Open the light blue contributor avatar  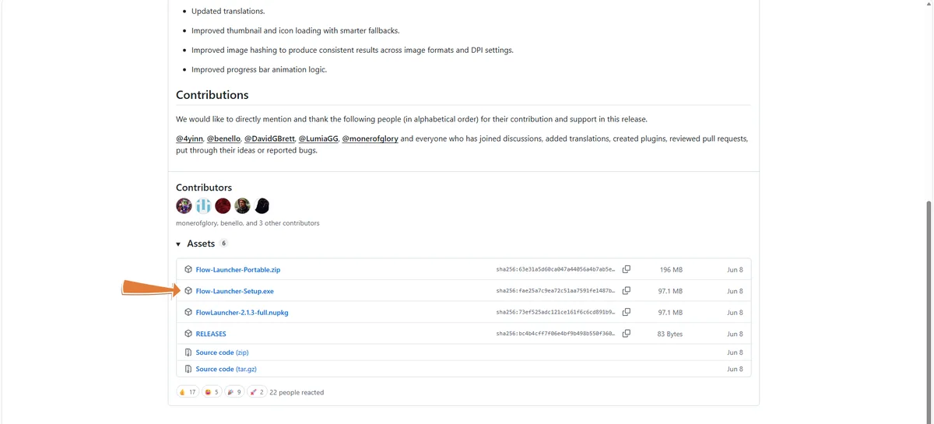pyautogui.click(x=203, y=205)
